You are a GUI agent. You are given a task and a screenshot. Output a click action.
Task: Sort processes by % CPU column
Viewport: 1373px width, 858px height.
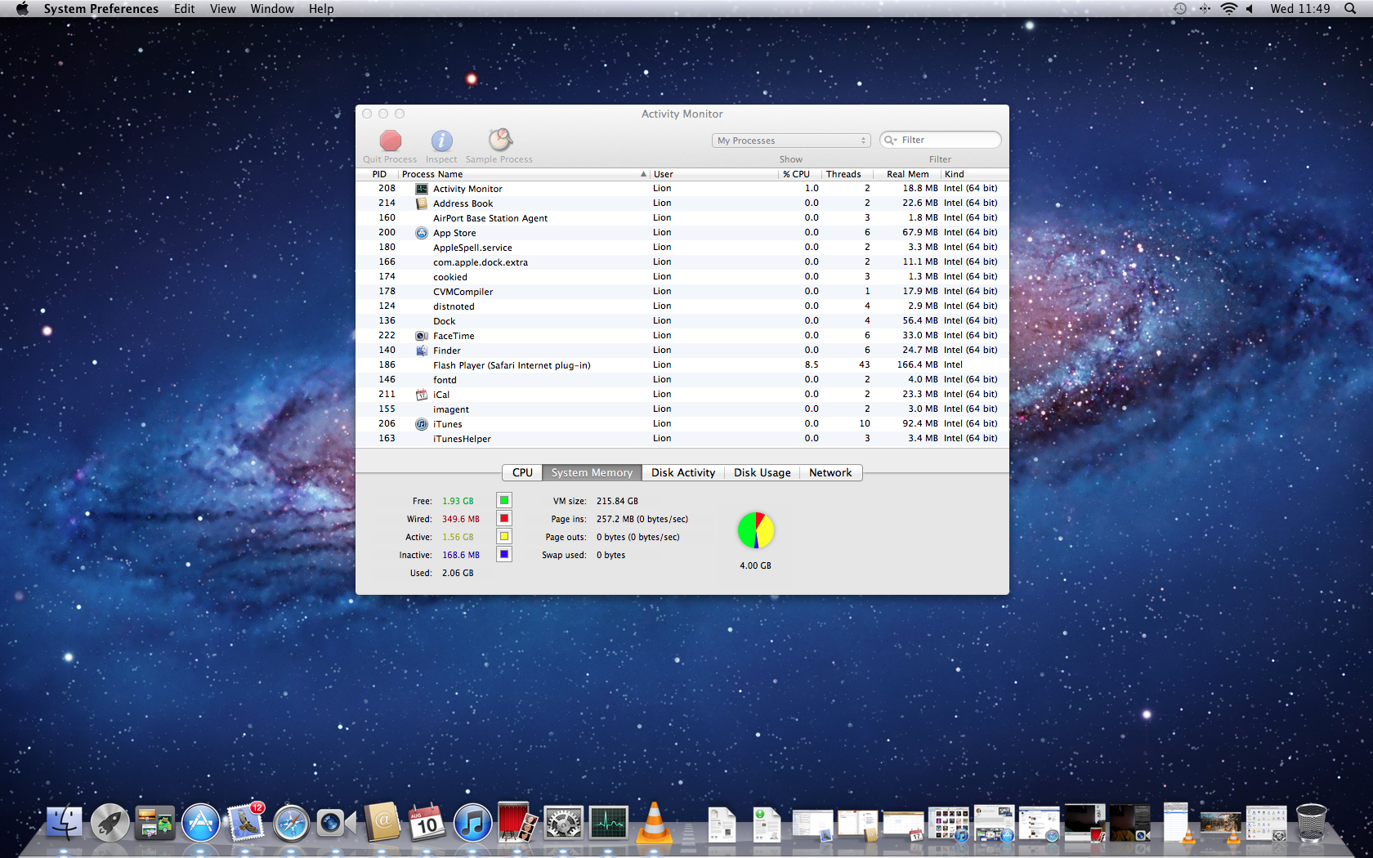pos(796,174)
